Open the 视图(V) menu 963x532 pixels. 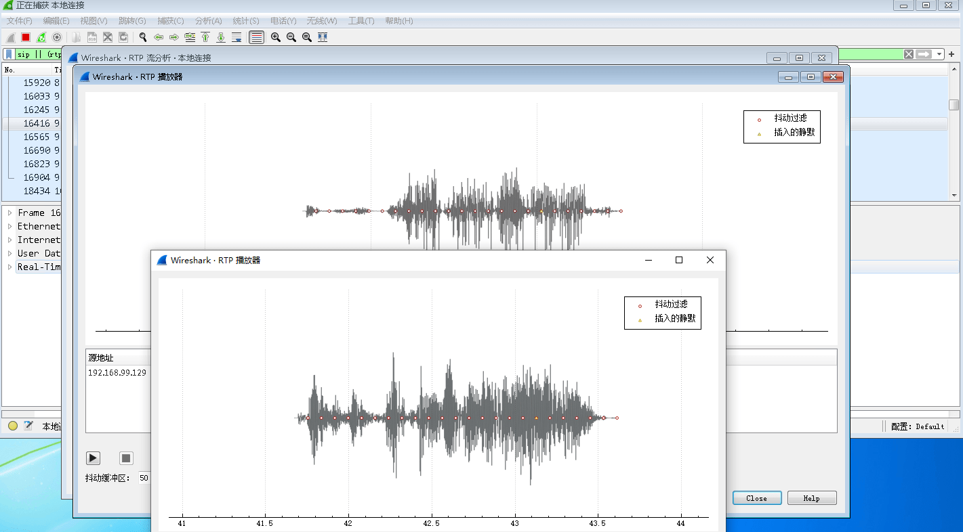click(x=94, y=21)
